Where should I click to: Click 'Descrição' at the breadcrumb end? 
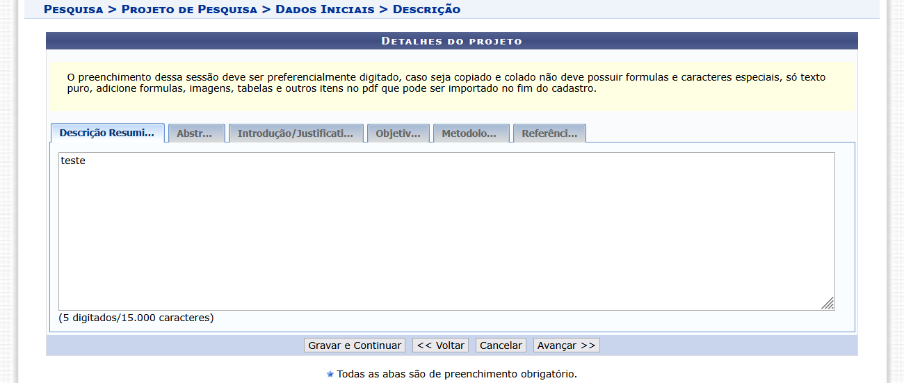(426, 9)
